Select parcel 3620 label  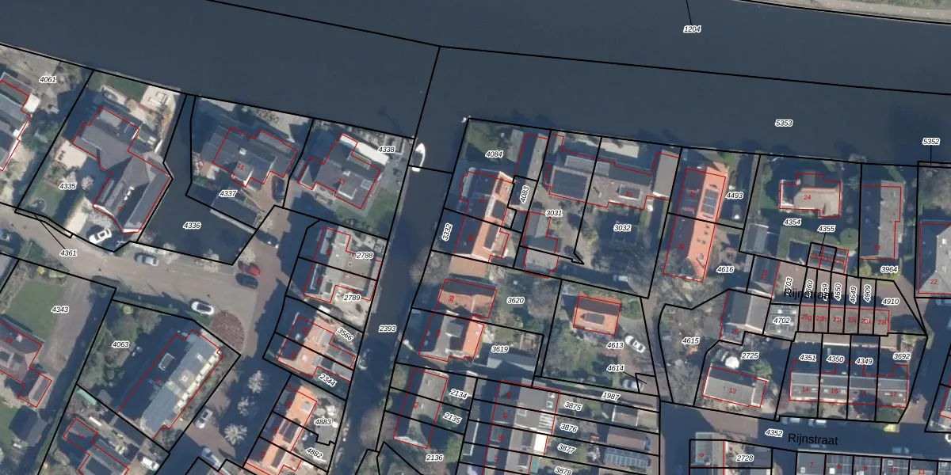pyautogui.click(x=515, y=301)
